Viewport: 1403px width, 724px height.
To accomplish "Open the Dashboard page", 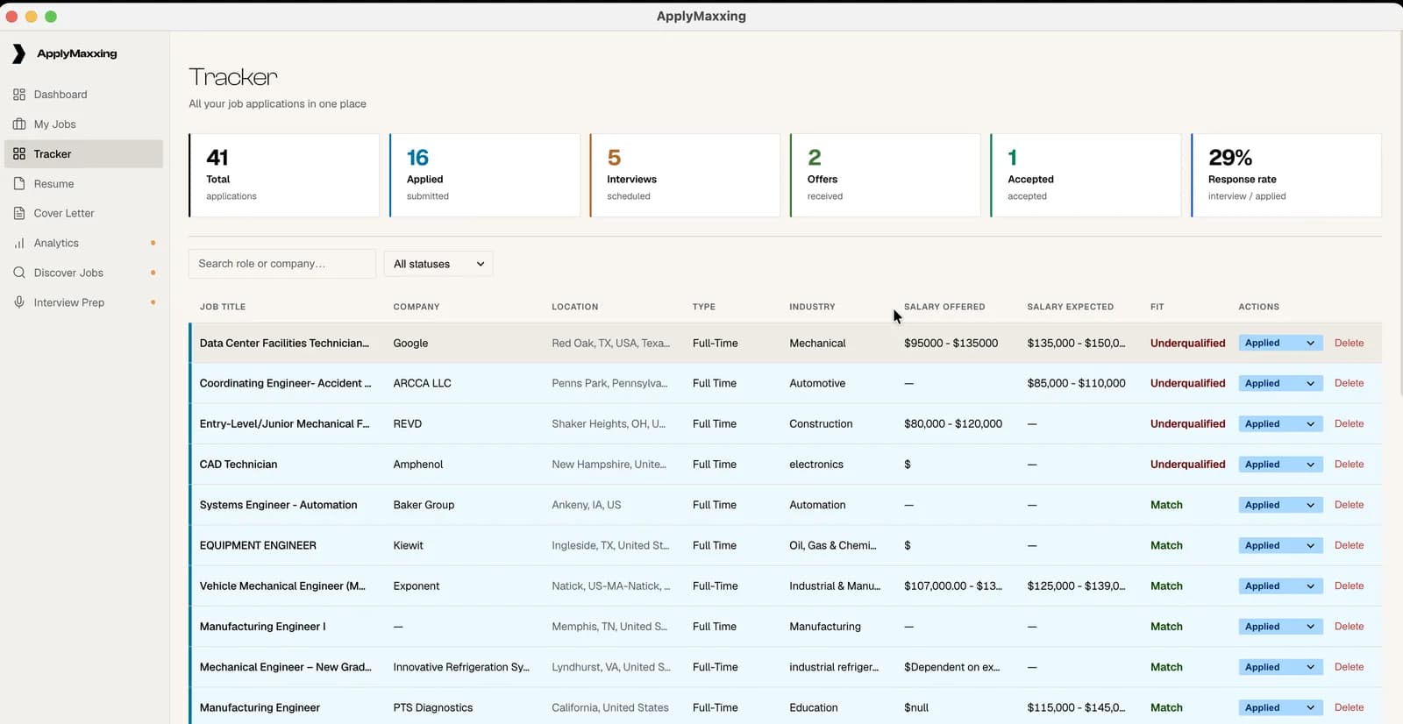I will [83, 94].
